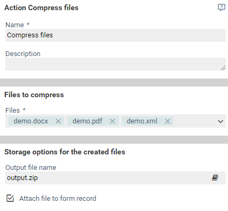Image resolution: width=228 pixels, height=211 pixels.
Task: Click into the empty Description text area
Action: pyautogui.click(x=115, y=64)
